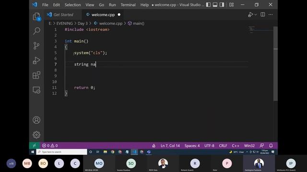Open the Remote Explorer view
This screenshot has height=172, width=307.
[36, 90]
